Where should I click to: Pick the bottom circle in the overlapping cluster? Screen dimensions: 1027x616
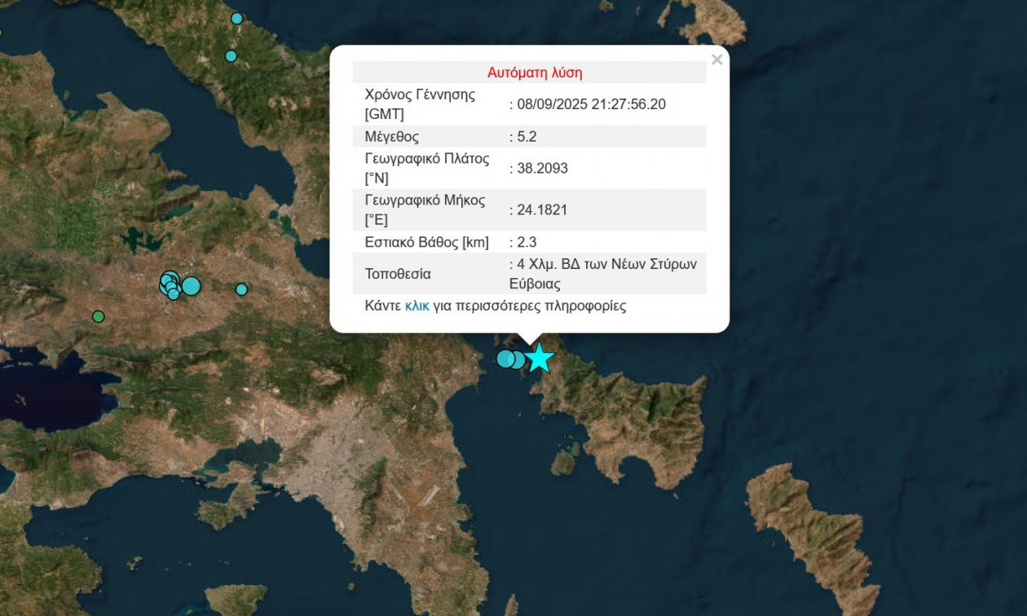click(x=174, y=294)
